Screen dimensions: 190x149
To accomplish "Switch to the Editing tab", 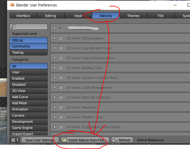I will pyautogui.click(x=51, y=16).
